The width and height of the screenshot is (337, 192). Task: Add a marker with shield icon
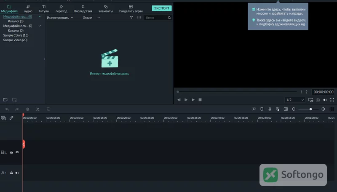262,109
